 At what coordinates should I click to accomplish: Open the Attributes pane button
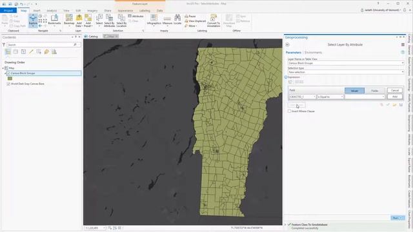click(x=136, y=16)
